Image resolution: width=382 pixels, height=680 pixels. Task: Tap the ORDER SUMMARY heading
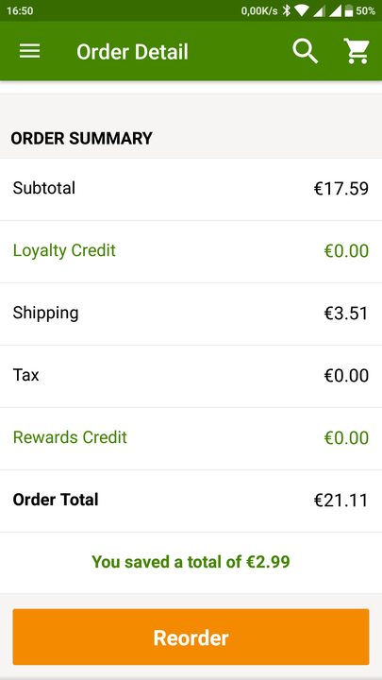[x=81, y=138]
